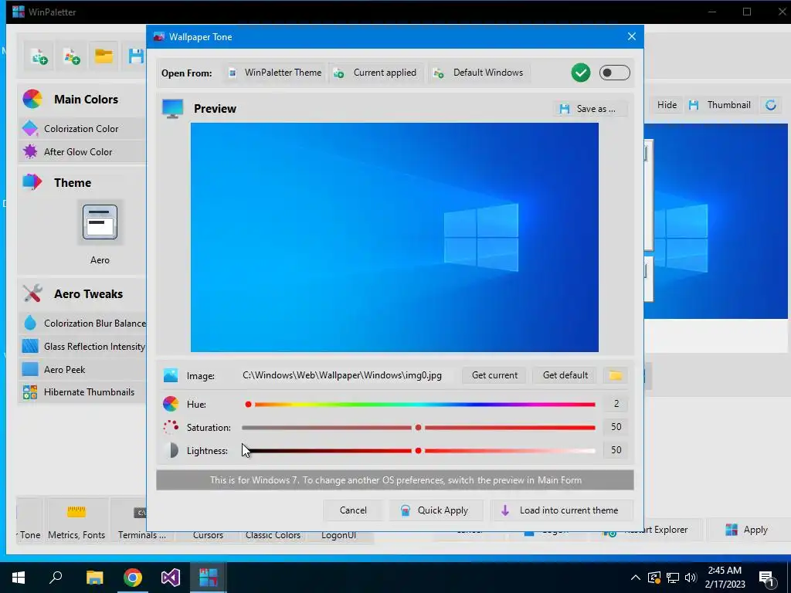
Task: Click Save as button in Preview
Action: click(589, 108)
